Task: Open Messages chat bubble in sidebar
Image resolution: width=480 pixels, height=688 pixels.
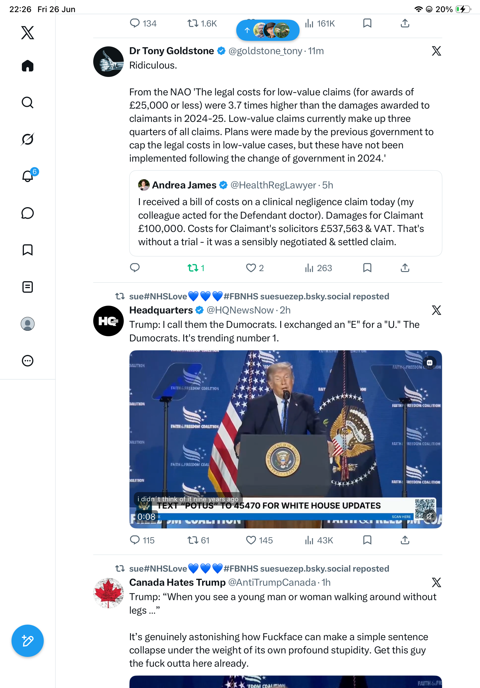Action: point(28,213)
